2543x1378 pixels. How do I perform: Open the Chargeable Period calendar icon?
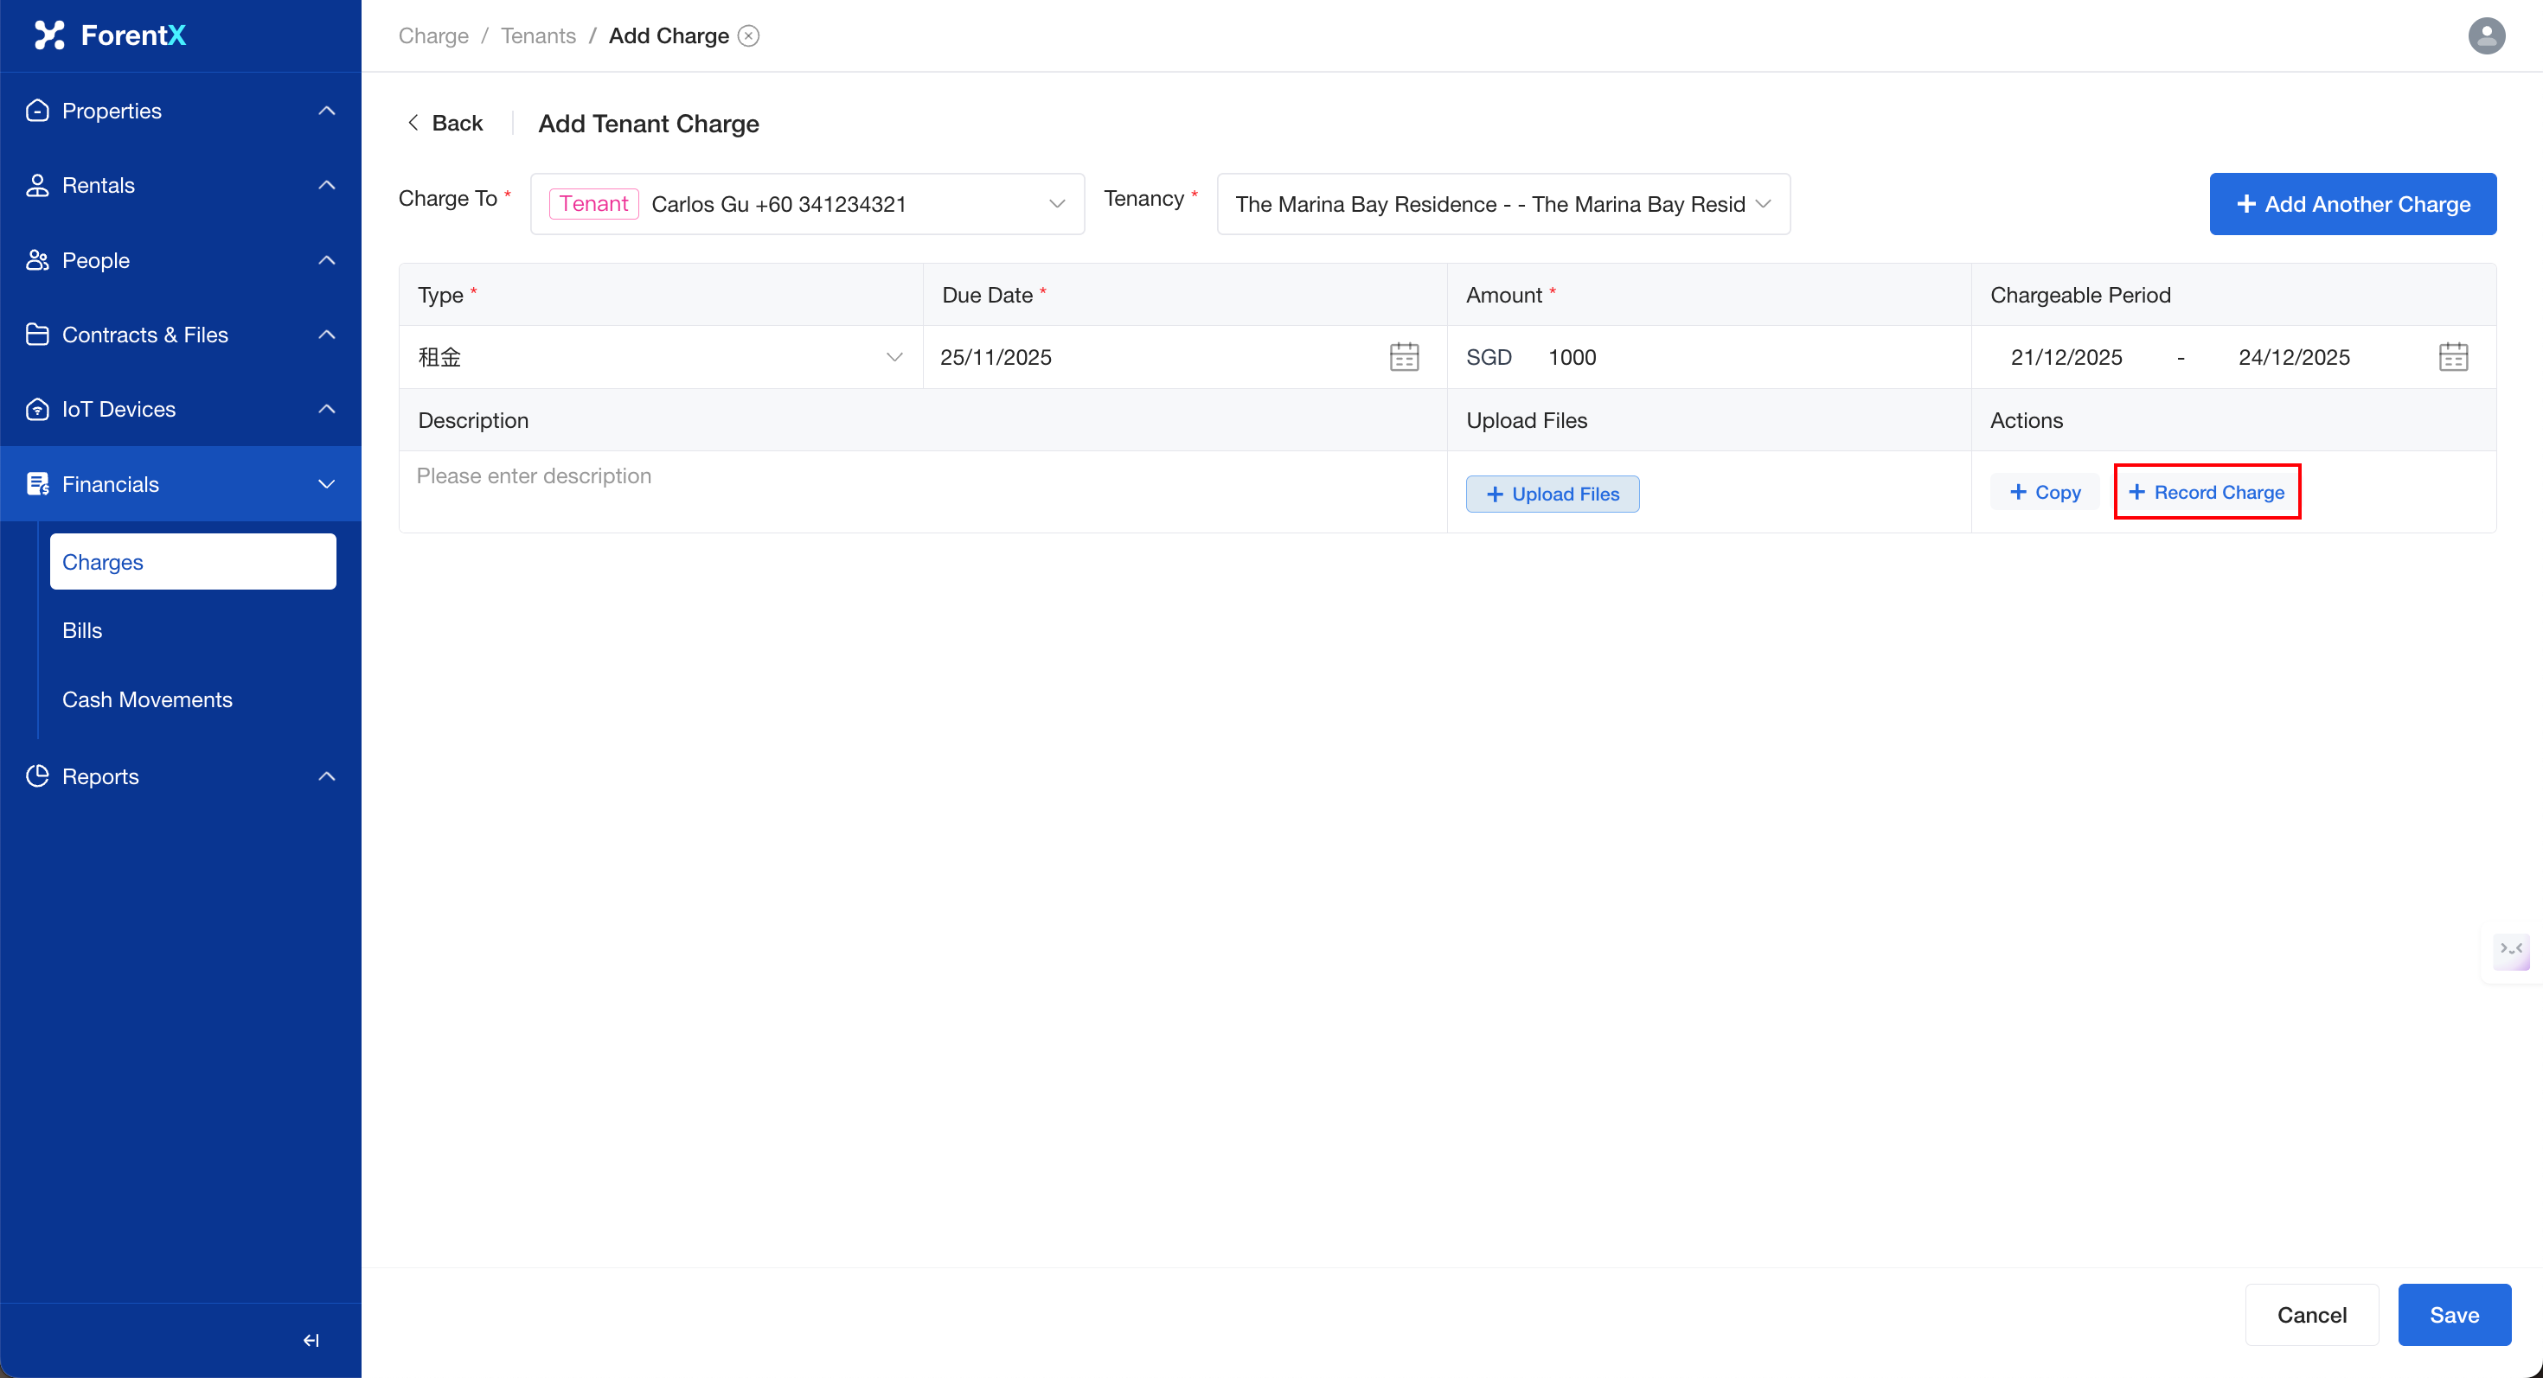2452,357
